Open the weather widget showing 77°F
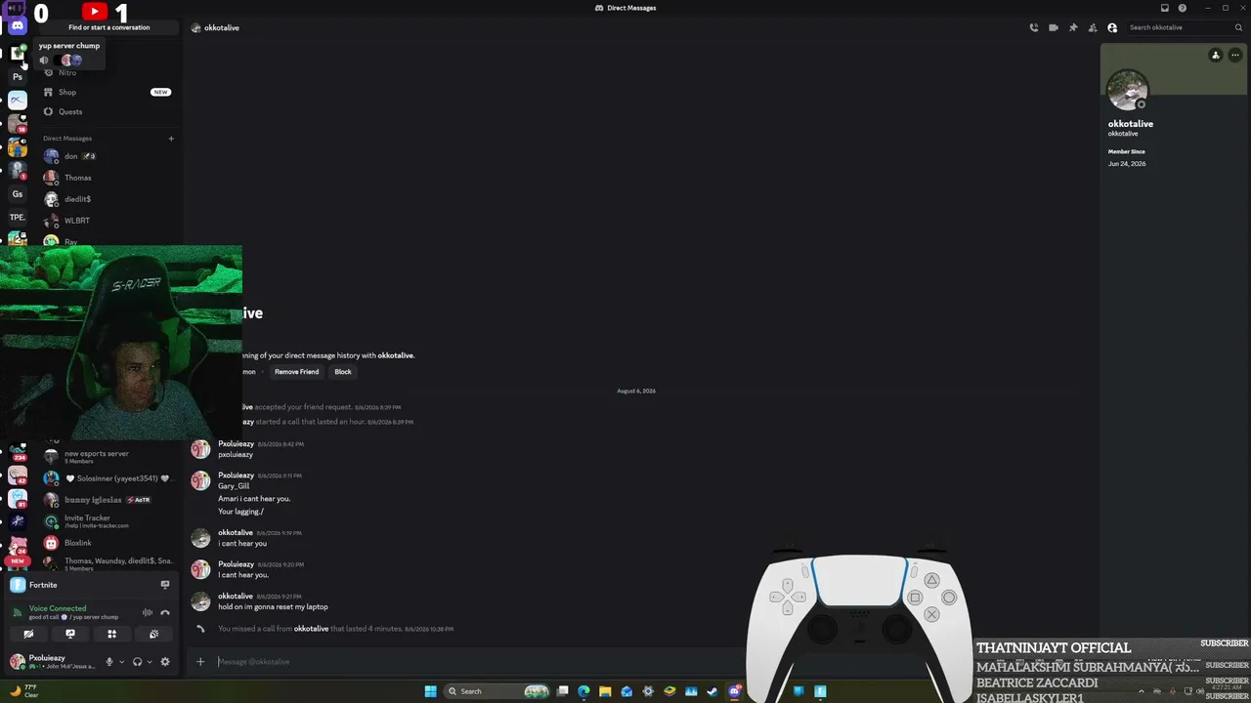The image size is (1251, 703). (x=24, y=691)
